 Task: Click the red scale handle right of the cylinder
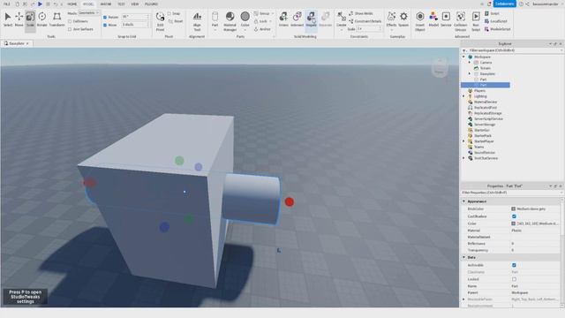(289, 202)
